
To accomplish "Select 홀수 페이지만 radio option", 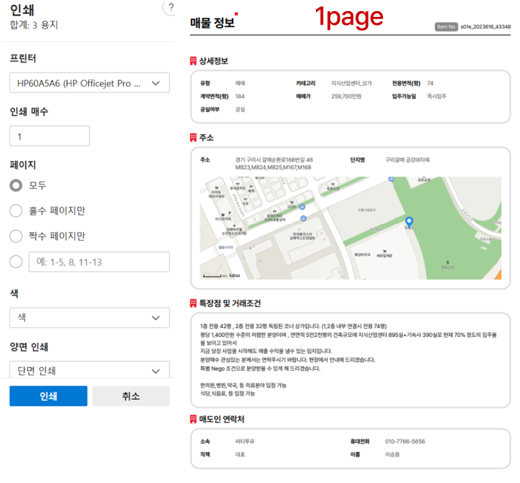I will point(16,211).
